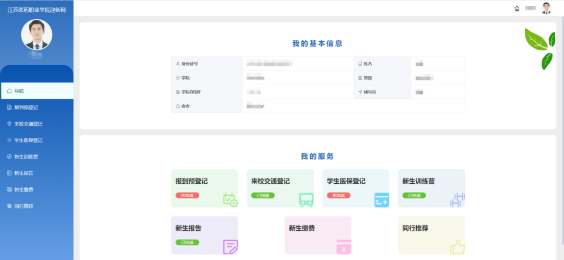This screenshot has height=260, width=564.
Task: Click the bus icon on 来校交通登记 card
Action: pyautogui.click(x=306, y=199)
